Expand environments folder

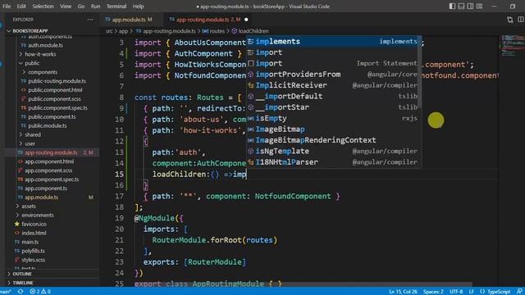tap(37, 216)
